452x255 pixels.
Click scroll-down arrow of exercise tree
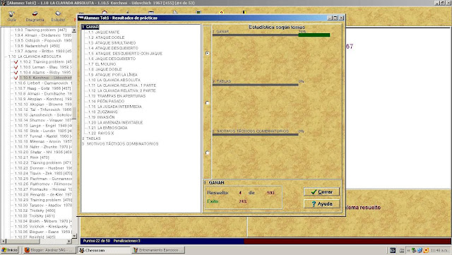74,236
